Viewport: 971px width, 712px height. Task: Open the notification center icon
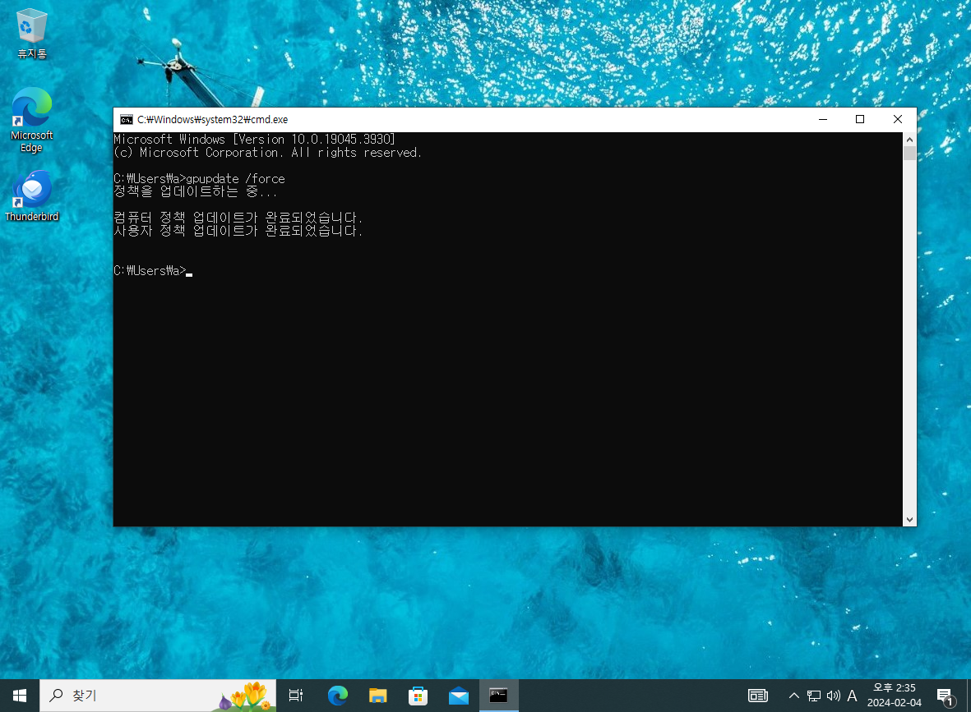pos(945,696)
